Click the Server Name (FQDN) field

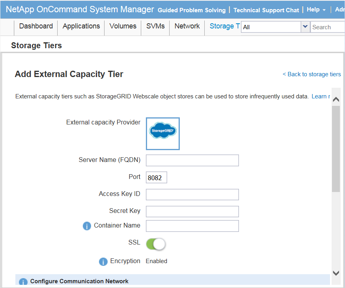pyautogui.click(x=192, y=160)
